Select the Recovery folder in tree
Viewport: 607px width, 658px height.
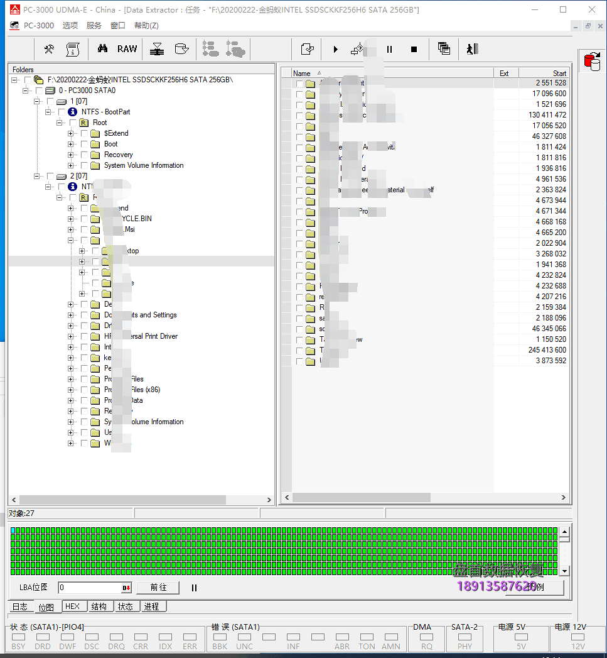pyautogui.click(x=118, y=155)
